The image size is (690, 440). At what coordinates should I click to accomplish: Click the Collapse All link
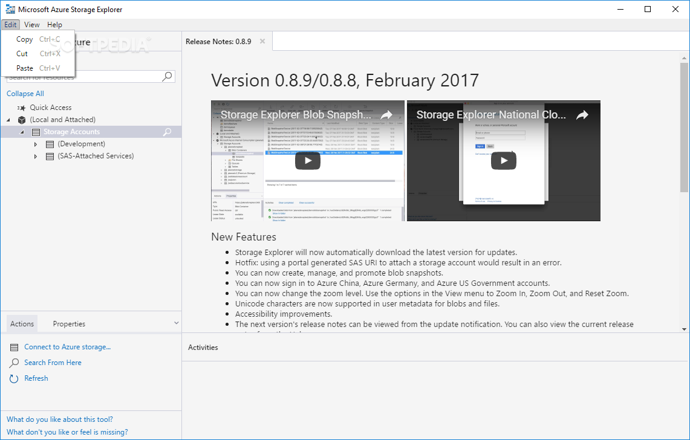click(x=25, y=93)
